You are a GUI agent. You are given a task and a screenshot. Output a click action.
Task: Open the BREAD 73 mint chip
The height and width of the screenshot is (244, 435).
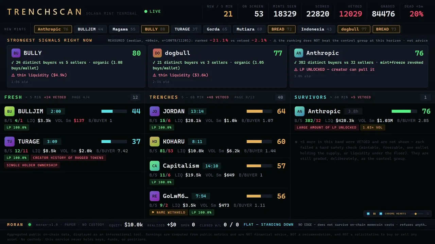(x=386, y=29)
